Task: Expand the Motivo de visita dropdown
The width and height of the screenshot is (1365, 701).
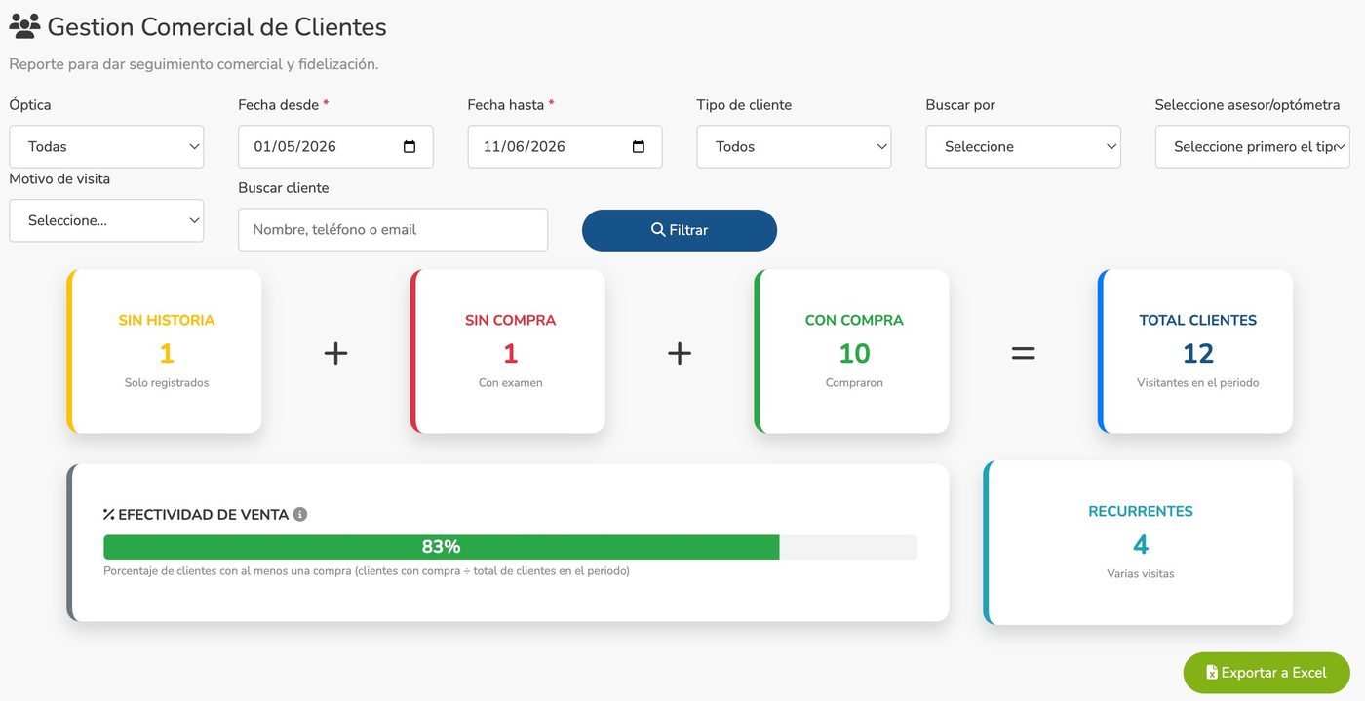Action: coord(106,220)
